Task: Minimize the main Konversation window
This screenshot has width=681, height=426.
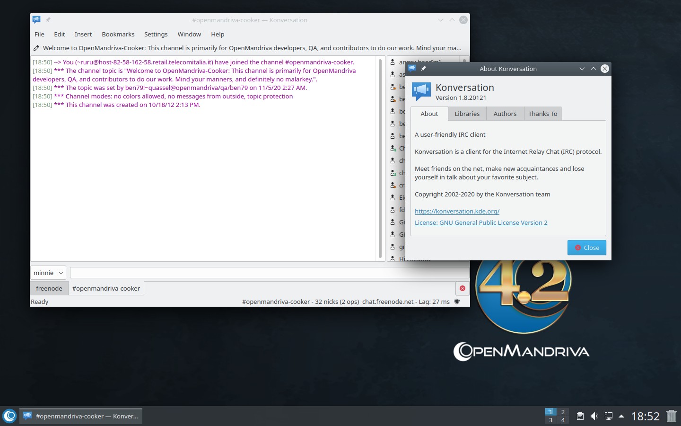Action: (x=441, y=20)
